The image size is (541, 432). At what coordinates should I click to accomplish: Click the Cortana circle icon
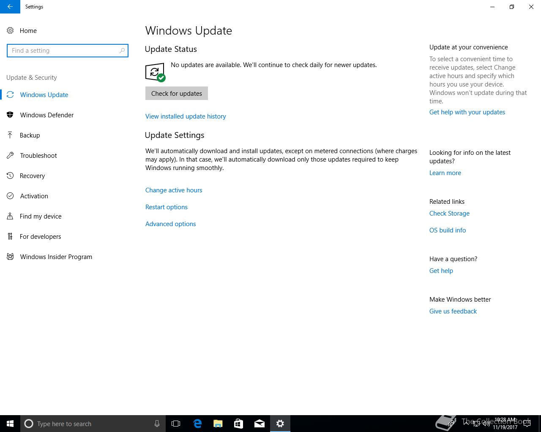tap(29, 424)
